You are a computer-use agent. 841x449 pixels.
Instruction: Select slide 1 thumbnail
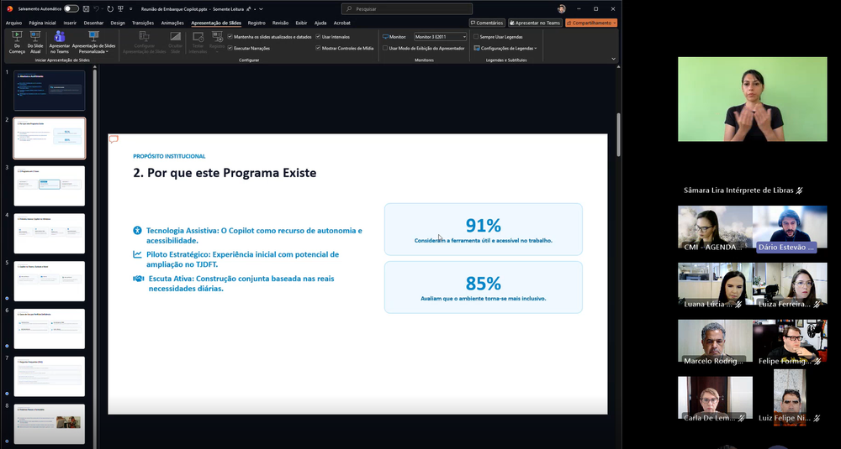pos(50,91)
